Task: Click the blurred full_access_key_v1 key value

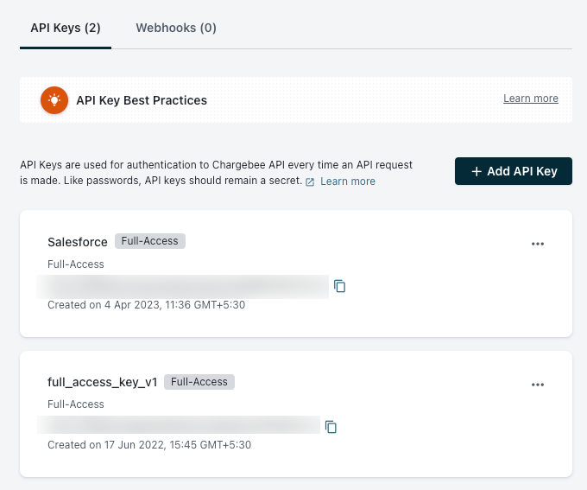Action: click(179, 425)
